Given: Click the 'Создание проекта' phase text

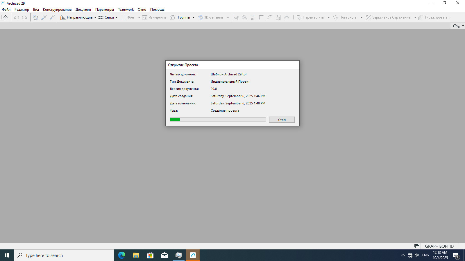Looking at the screenshot, I should click(225, 110).
